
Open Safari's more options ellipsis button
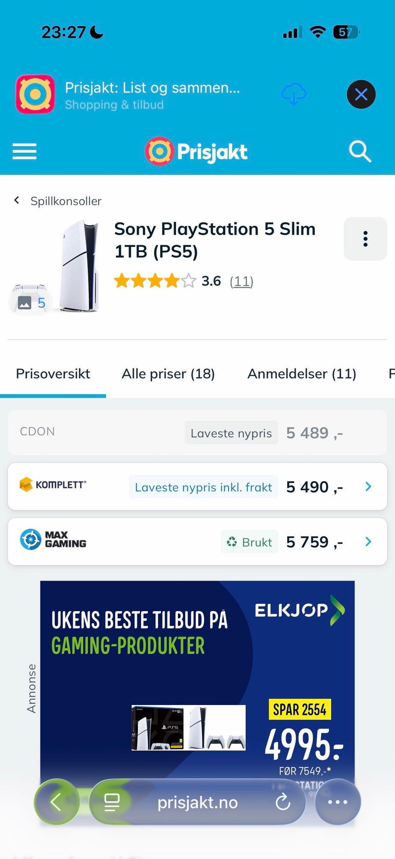pos(338,802)
